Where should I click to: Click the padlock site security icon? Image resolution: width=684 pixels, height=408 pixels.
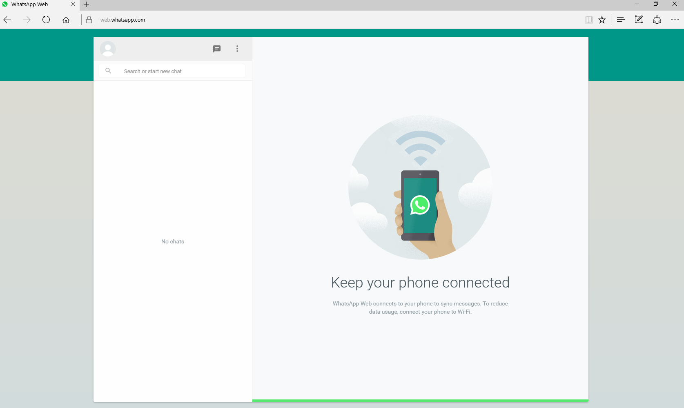89,20
